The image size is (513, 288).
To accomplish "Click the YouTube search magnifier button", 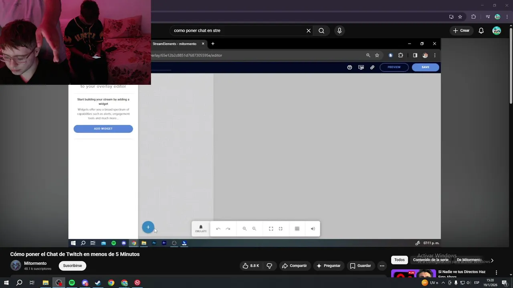I will tap(321, 30).
